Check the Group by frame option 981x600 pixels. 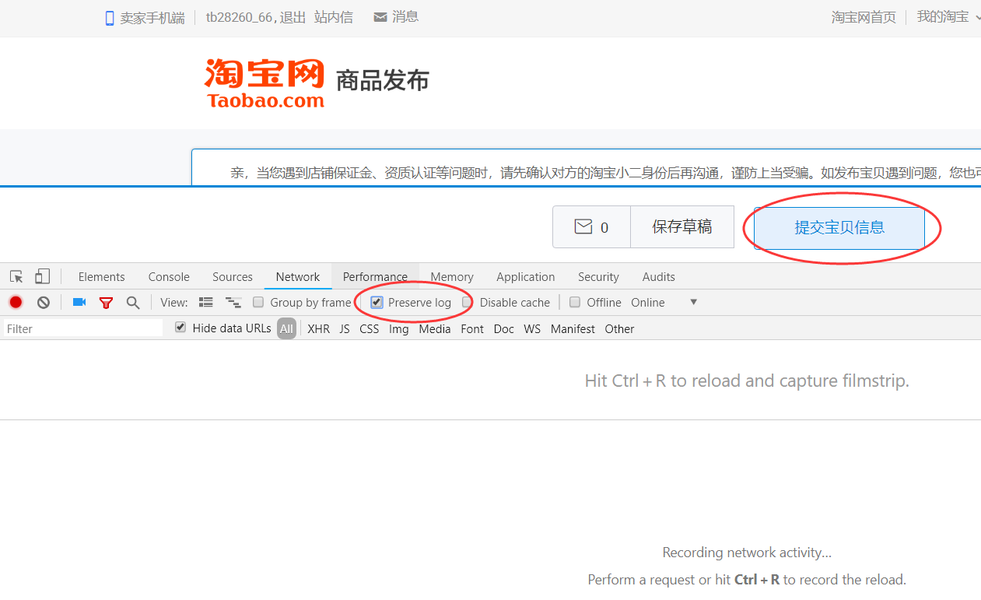(258, 302)
